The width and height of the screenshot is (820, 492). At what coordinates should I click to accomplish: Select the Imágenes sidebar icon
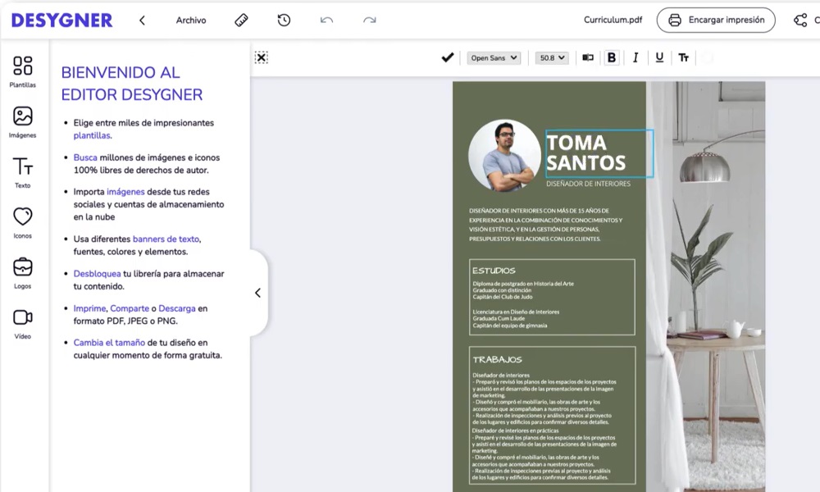click(22, 121)
